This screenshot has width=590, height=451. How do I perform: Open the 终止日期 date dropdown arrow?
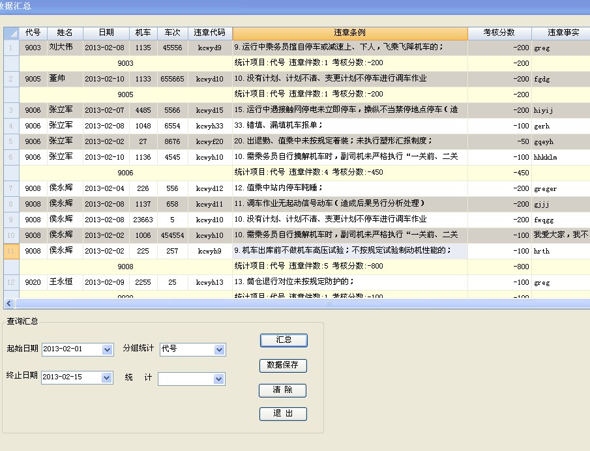[x=106, y=377]
